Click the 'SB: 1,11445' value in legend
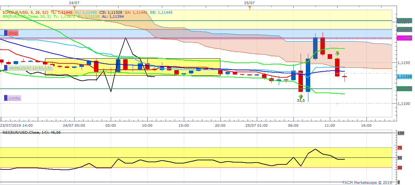 tap(161, 12)
